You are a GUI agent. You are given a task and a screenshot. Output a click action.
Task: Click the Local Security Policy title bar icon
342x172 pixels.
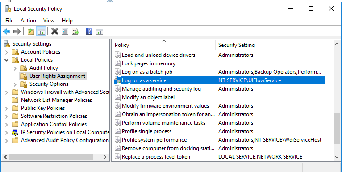point(8,9)
